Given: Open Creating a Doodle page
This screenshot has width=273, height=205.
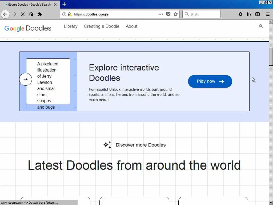Looking at the screenshot, I should 102,26.
